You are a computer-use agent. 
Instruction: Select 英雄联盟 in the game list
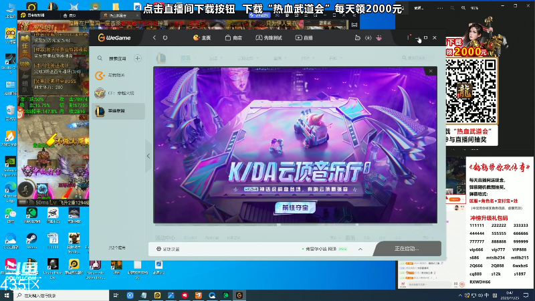(118, 111)
